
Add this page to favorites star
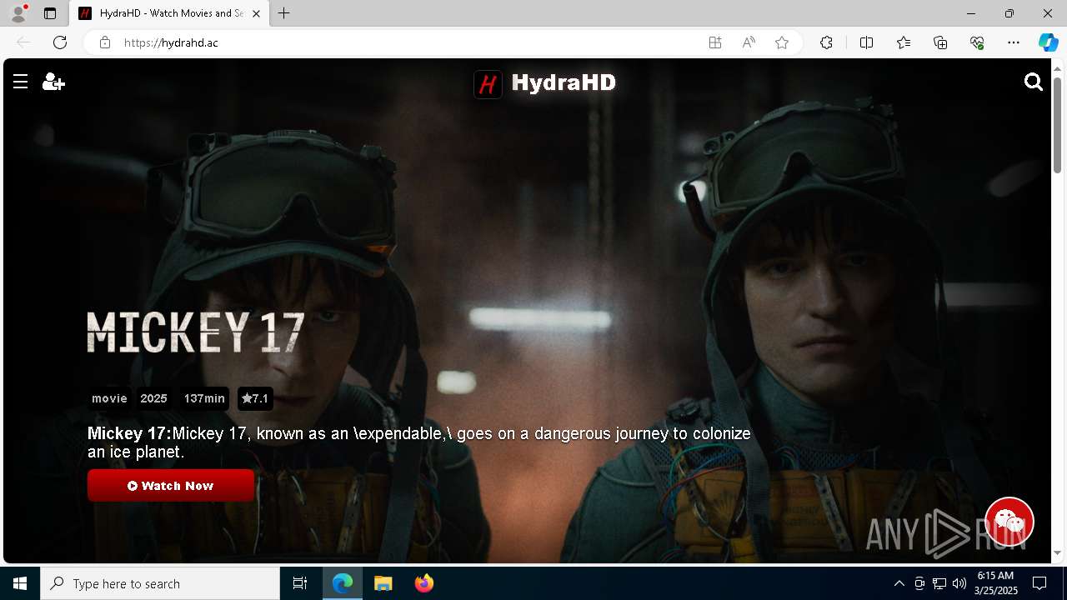[782, 42]
